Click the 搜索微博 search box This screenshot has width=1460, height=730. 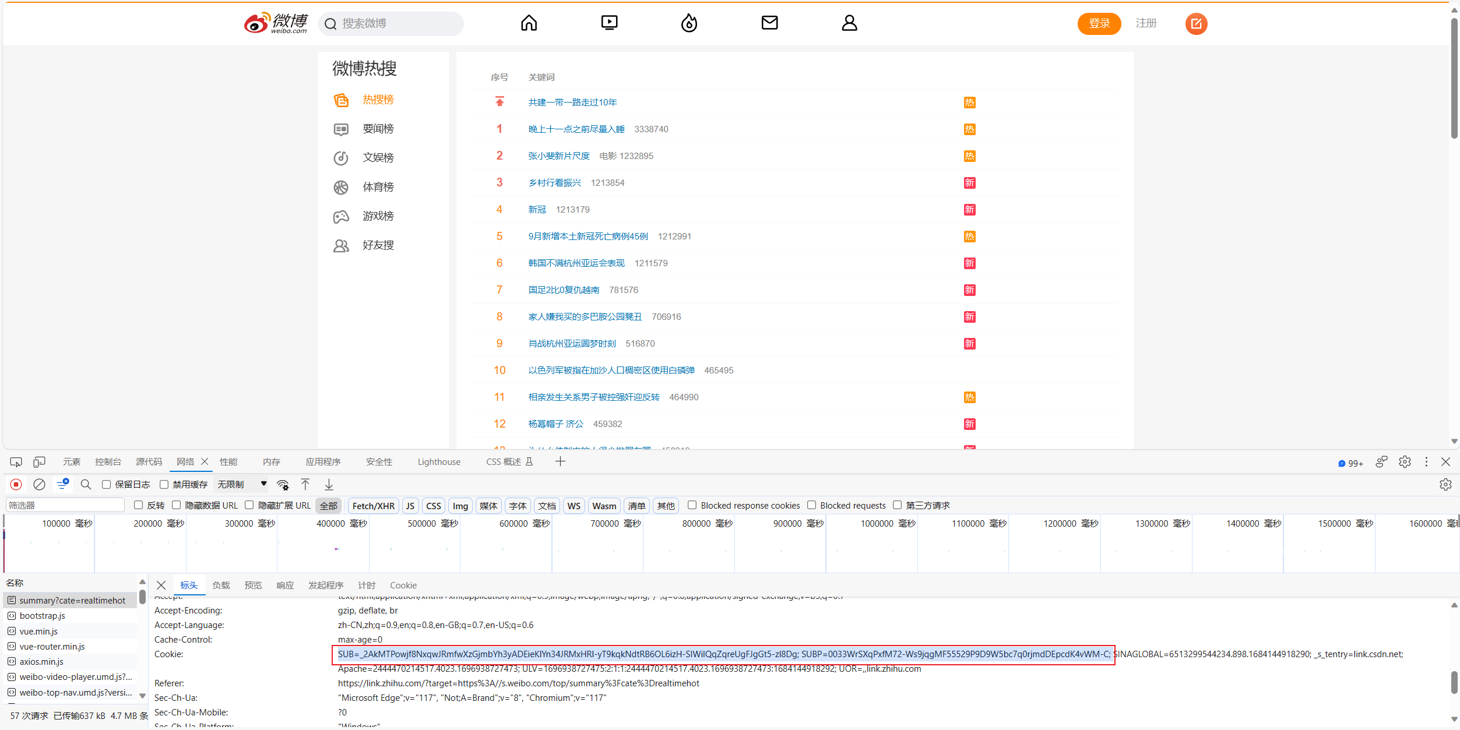point(391,24)
